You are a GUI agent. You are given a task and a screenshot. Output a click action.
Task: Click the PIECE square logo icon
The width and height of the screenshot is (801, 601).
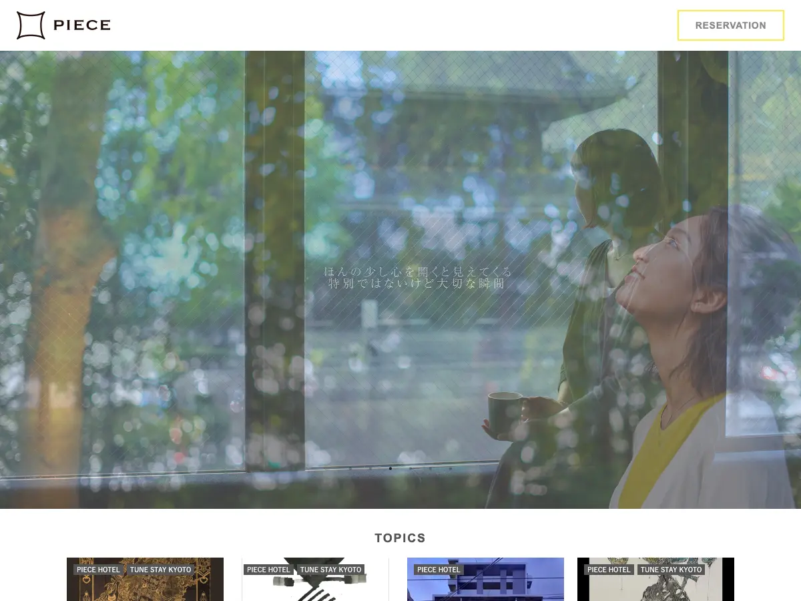pos(31,25)
